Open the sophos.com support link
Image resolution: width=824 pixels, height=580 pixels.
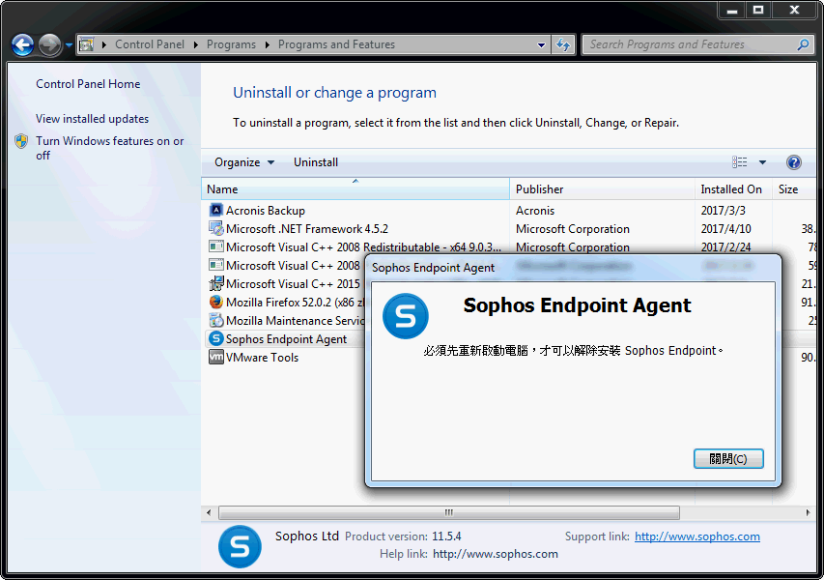[696, 536]
